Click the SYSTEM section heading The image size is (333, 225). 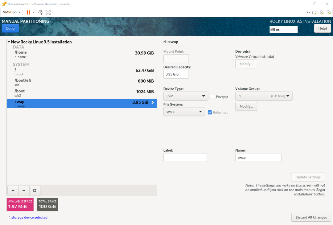tap(21, 64)
